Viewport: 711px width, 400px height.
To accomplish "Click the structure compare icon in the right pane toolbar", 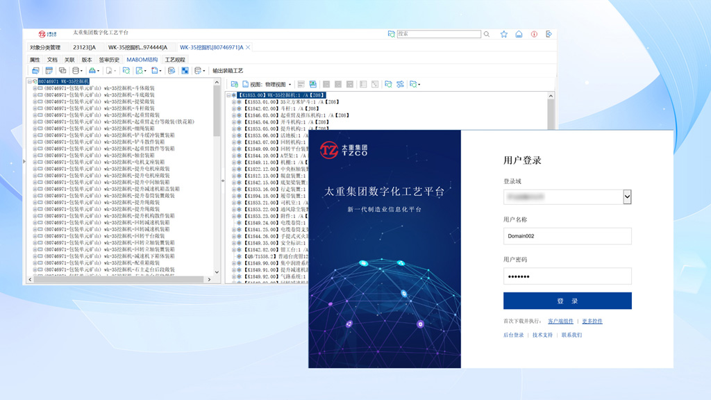I will coord(401,85).
